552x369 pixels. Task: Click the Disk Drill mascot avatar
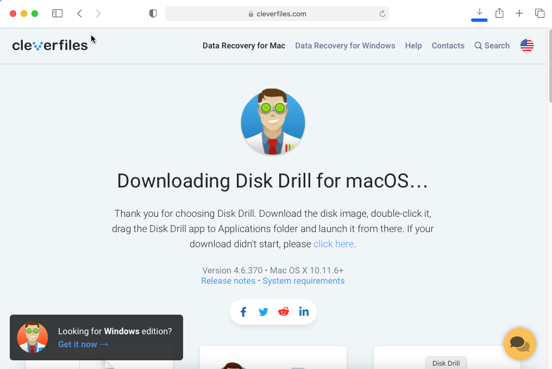tap(273, 122)
